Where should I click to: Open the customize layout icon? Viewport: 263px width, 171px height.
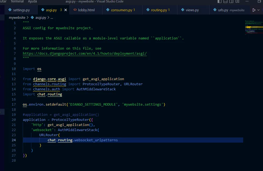point(237,2)
